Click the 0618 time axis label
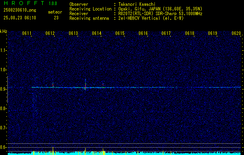 click(x=190, y=33)
